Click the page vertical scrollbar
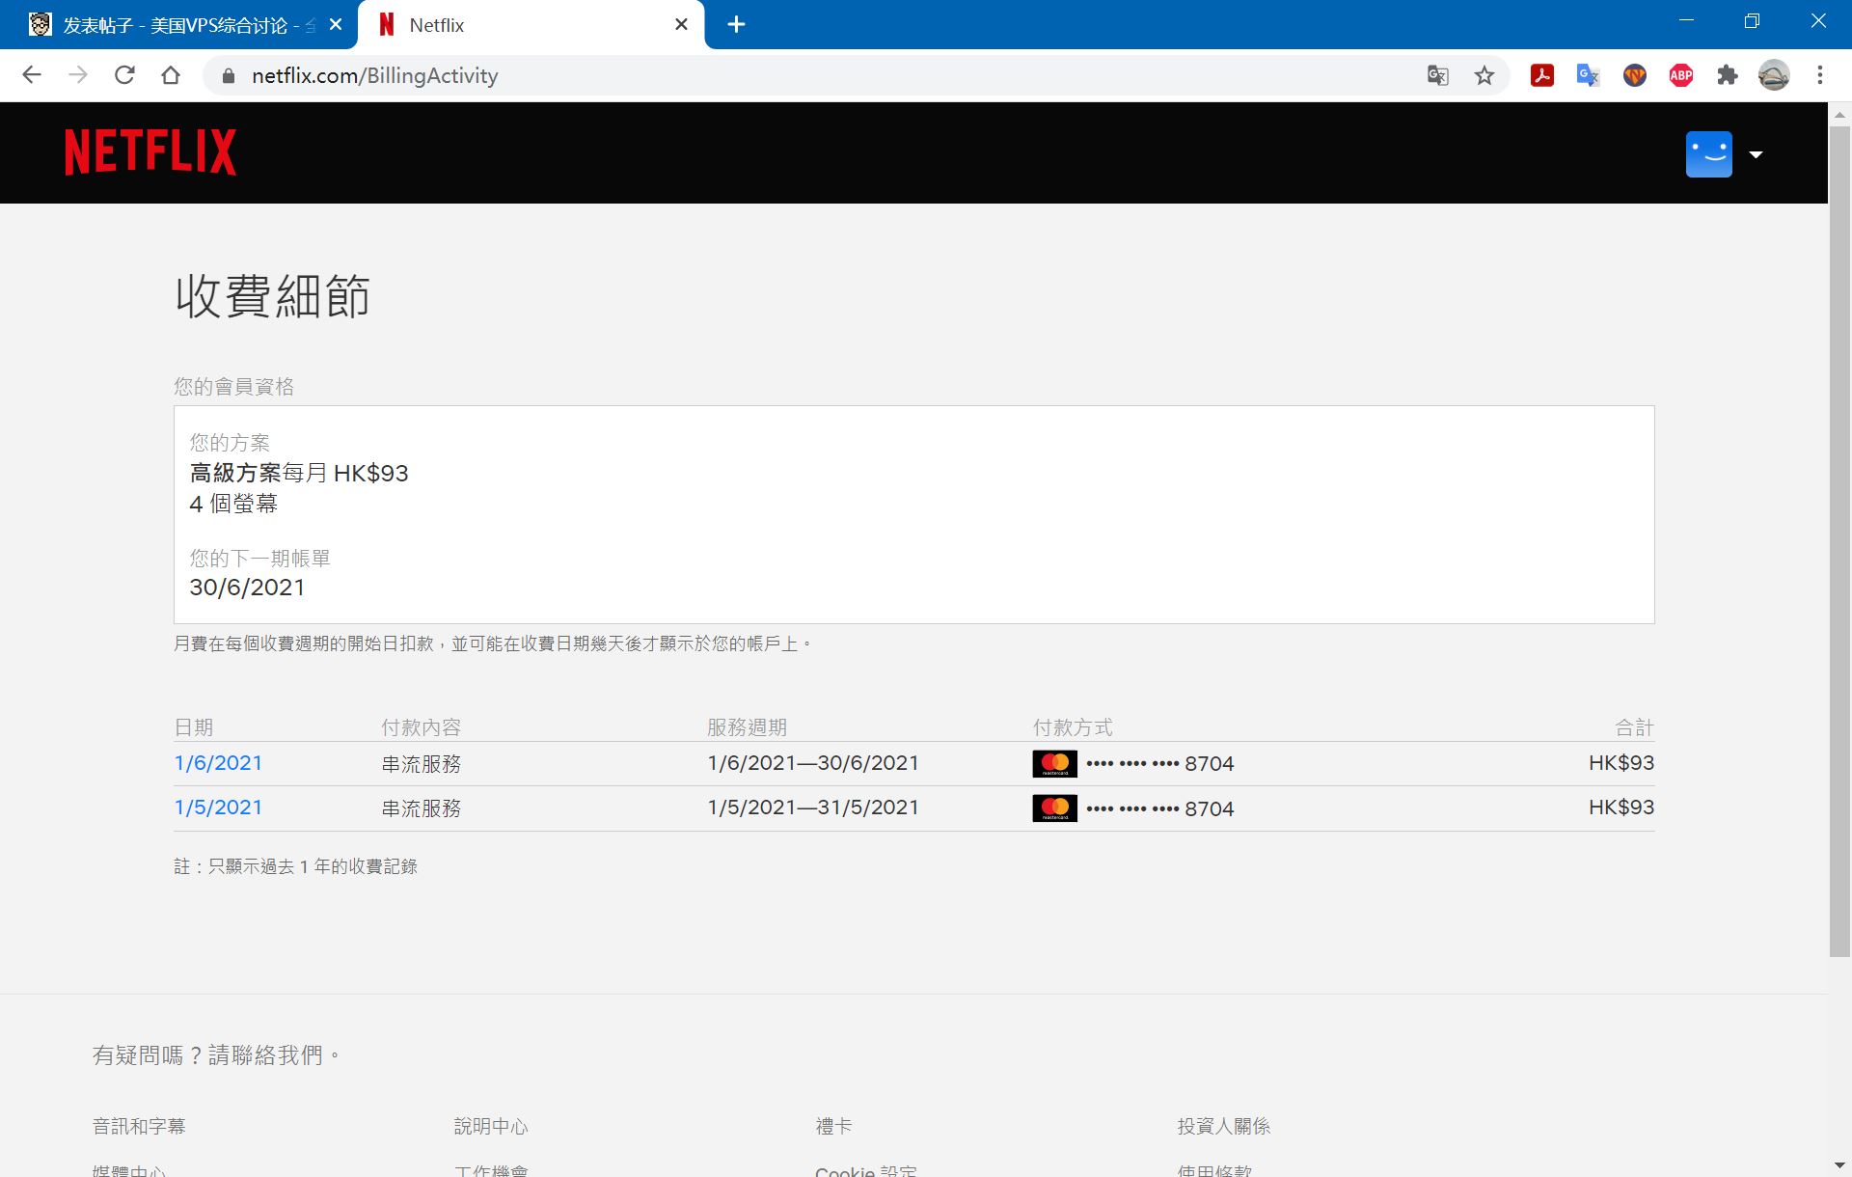This screenshot has width=1852, height=1177. (x=1839, y=540)
